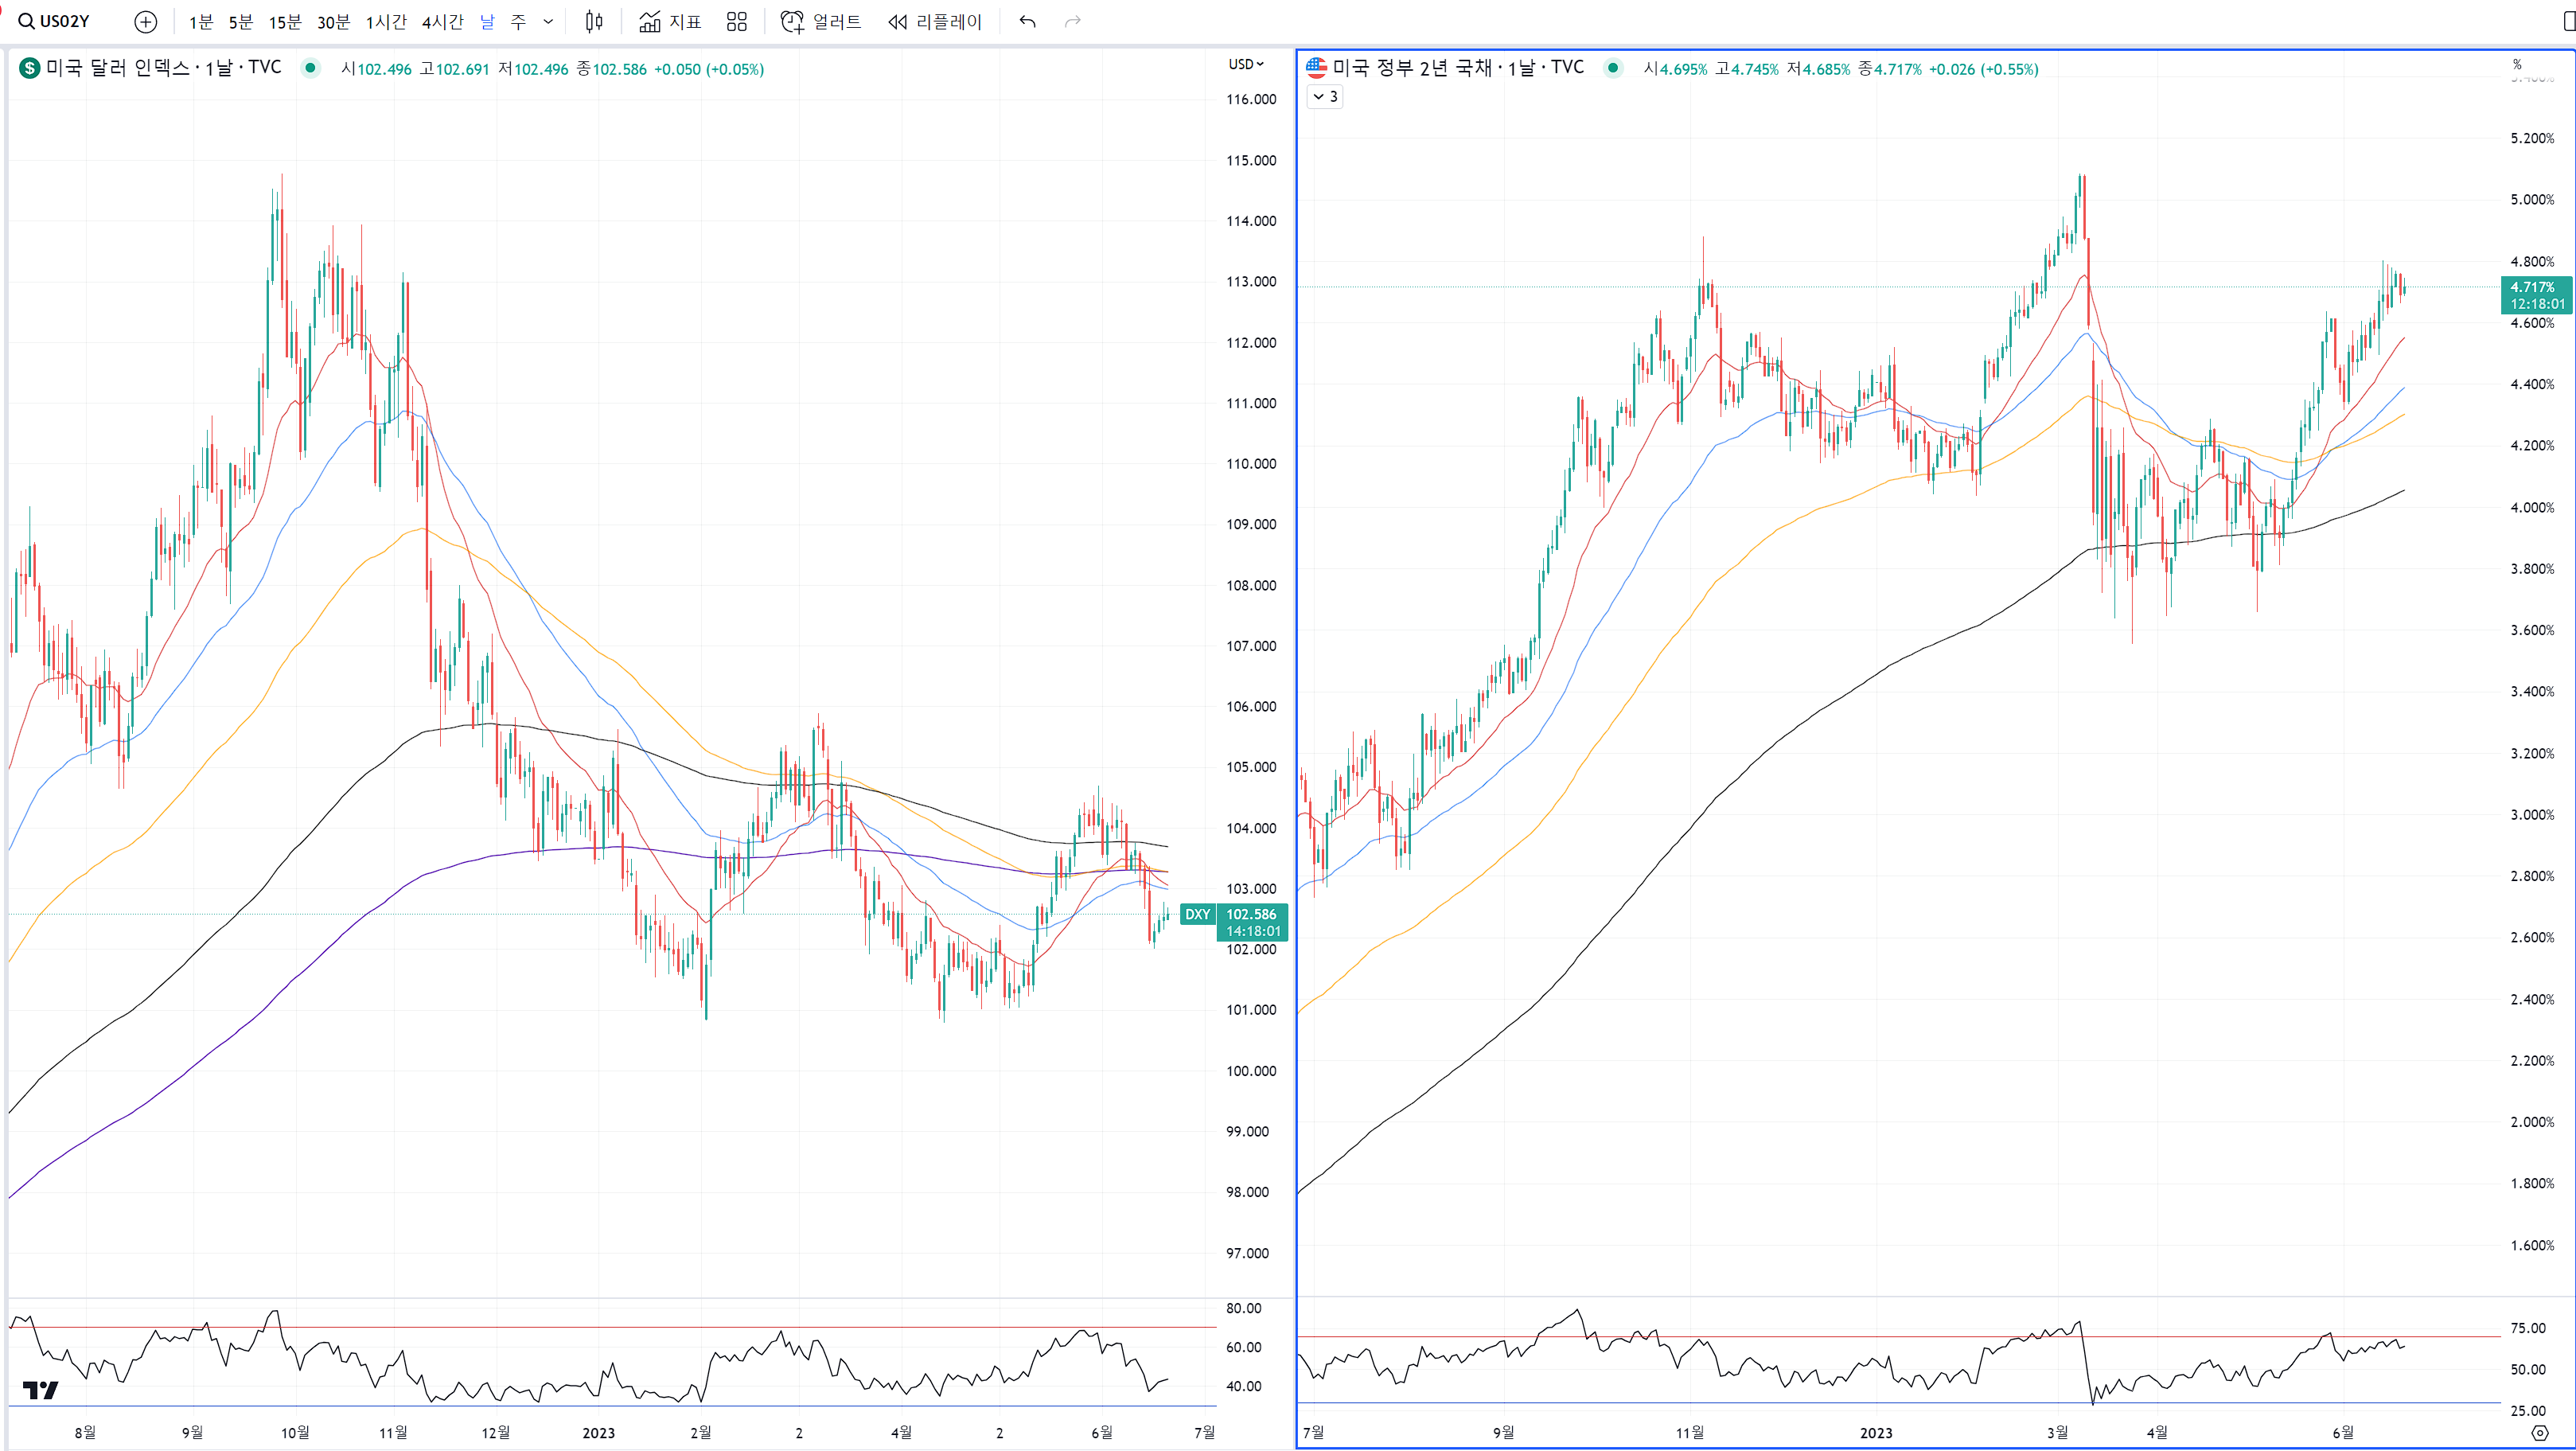Expand the more timeframes dropdown arrow
This screenshot has width=2576, height=1451.
point(548,22)
